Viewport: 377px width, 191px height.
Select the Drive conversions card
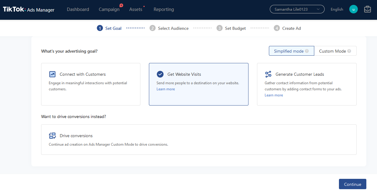tap(199, 140)
